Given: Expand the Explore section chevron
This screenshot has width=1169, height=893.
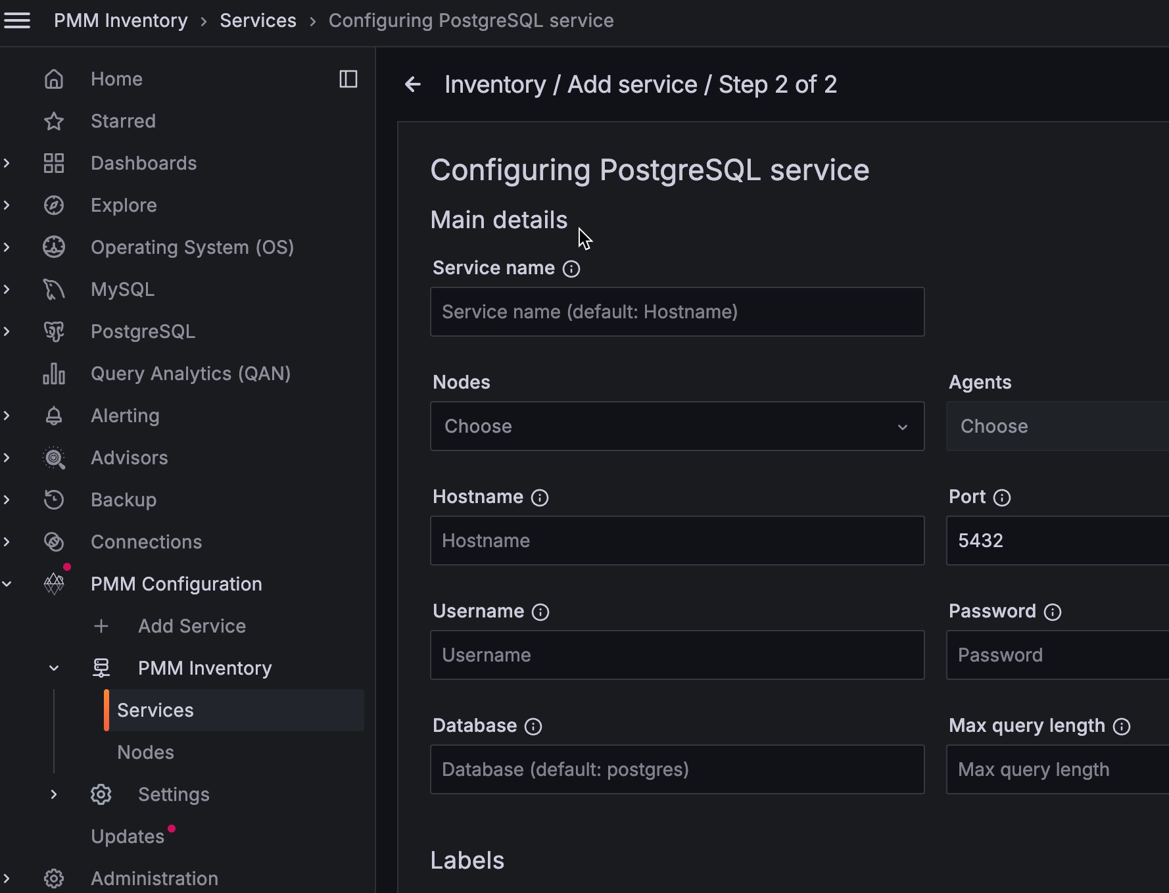Looking at the screenshot, I should click(7, 205).
